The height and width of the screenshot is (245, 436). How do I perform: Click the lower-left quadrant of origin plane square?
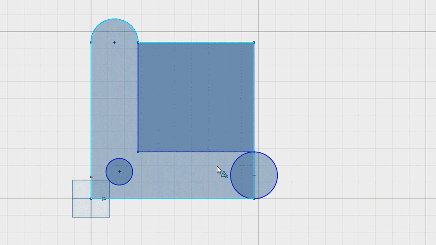click(x=82, y=208)
